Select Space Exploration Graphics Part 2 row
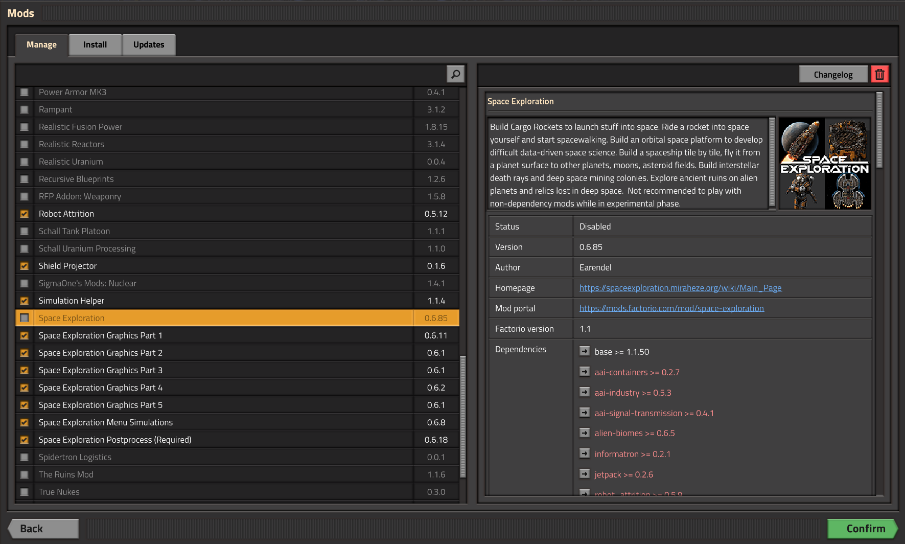This screenshot has height=544, width=905. (x=237, y=353)
